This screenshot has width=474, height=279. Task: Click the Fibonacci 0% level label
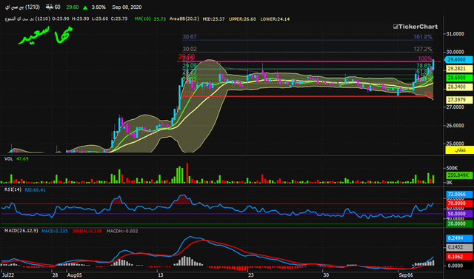[428, 93]
